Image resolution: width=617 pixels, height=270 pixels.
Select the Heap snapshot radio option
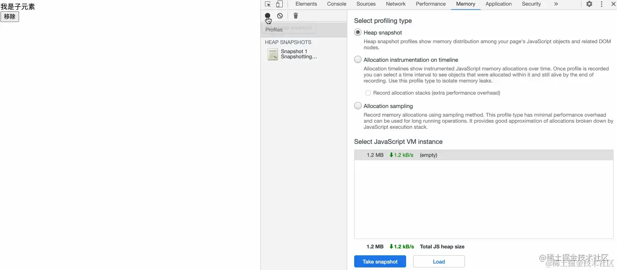358,32
